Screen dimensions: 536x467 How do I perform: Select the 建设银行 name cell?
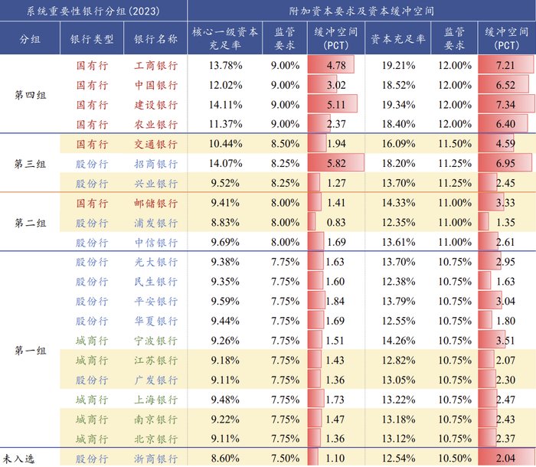[x=156, y=105]
